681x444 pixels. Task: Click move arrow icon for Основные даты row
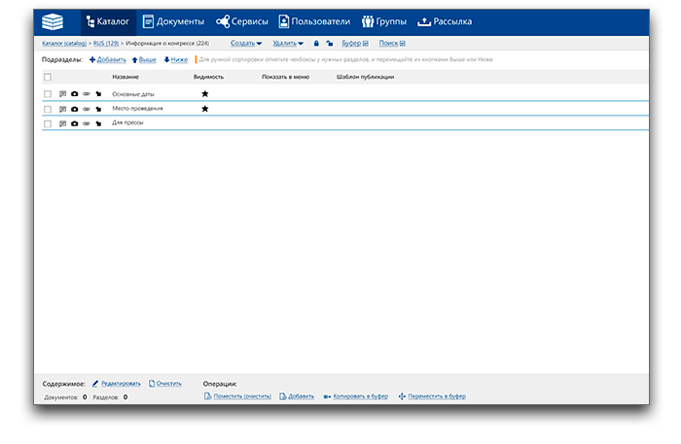point(98,93)
